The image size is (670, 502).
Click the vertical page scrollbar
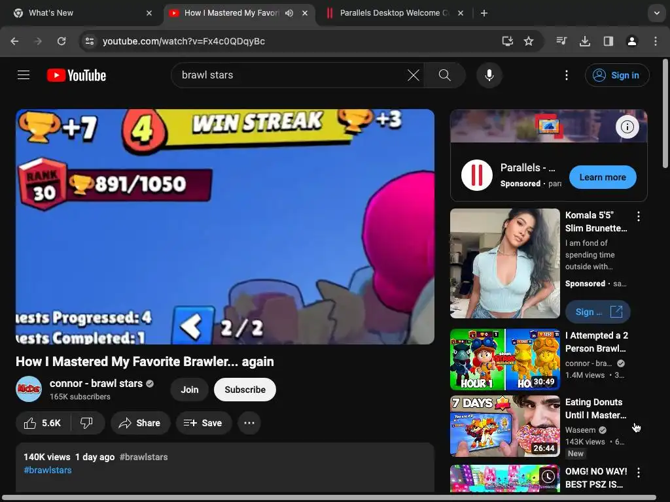(x=665, y=114)
